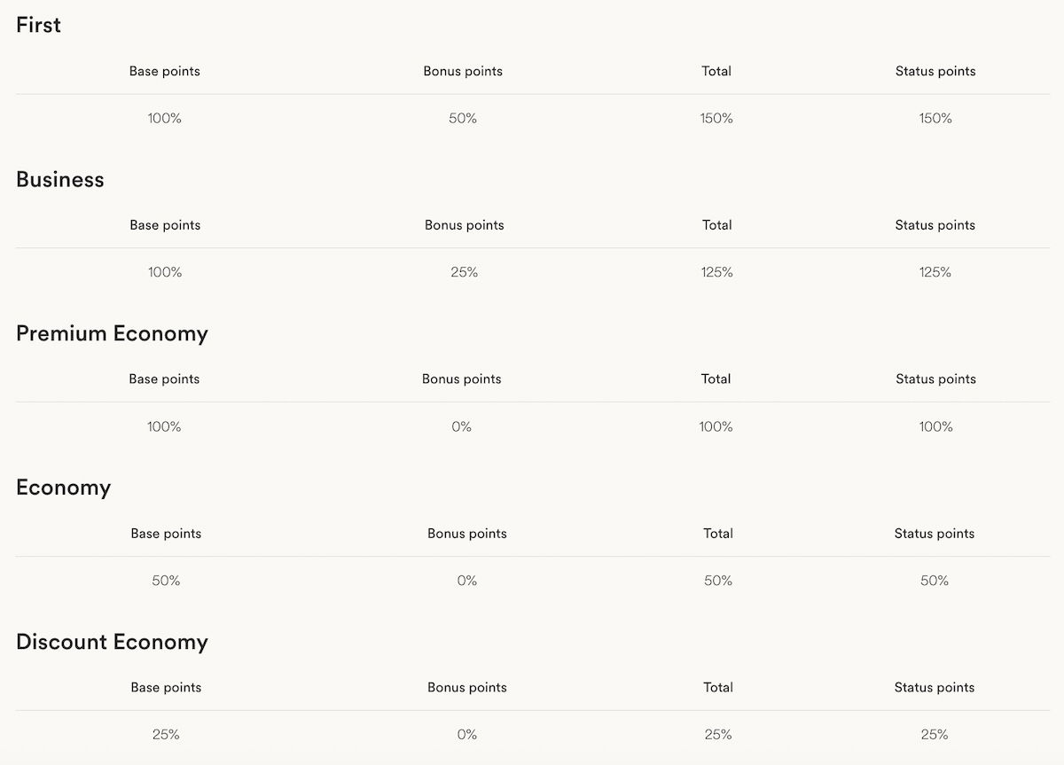Image resolution: width=1064 pixels, height=765 pixels.
Task: Click the First section heading
Action: [38, 25]
